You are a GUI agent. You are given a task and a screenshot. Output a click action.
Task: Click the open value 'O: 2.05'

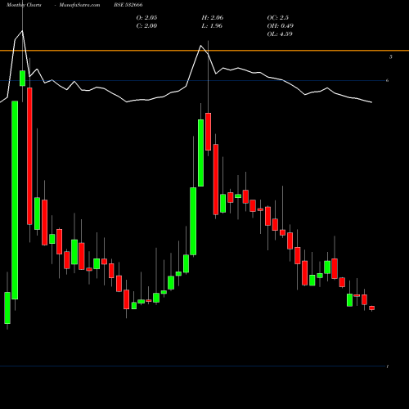point(146,18)
